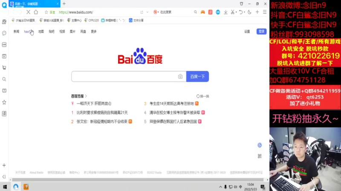The width and height of the screenshot is (341, 191).
Task: Expand the 百度热搜 heading arrow
Action: pyautogui.click(x=86, y=96)
